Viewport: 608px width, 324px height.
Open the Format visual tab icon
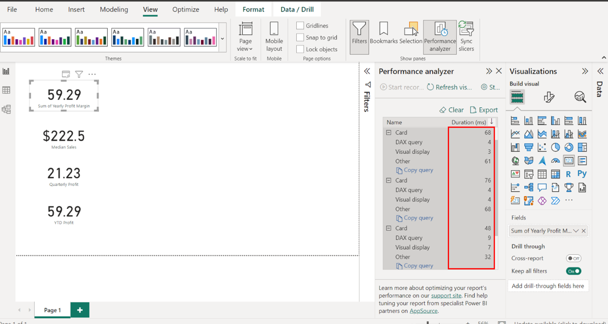click(548, 97)
